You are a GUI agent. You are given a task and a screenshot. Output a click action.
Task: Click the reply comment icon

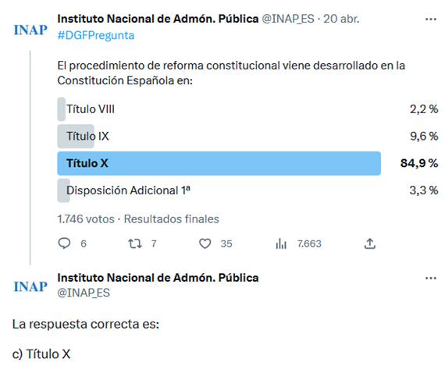64,243
